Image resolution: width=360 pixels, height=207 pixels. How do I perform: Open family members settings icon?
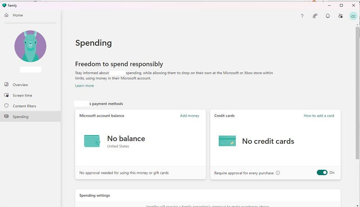pos(341,16)
